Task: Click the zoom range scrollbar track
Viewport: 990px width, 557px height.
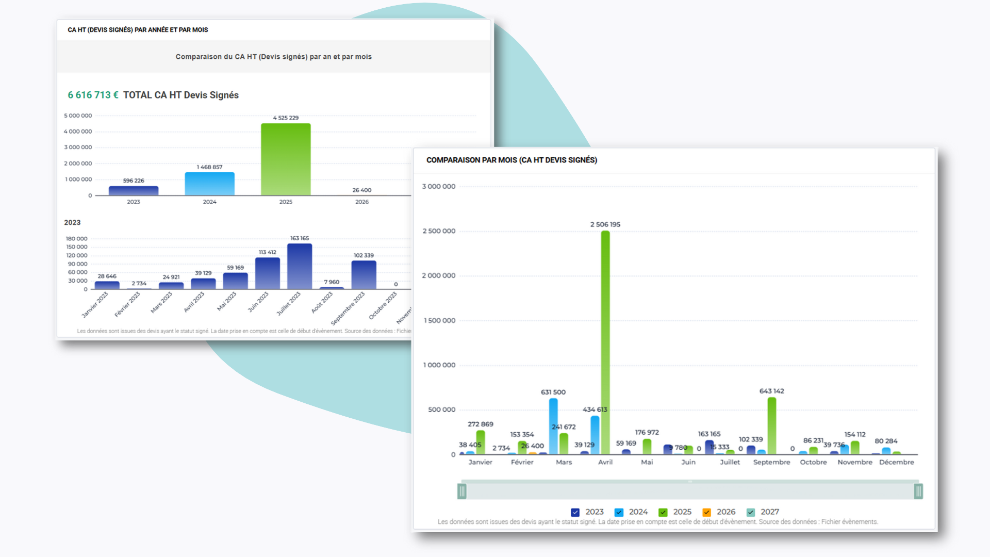Action: [x=690, y=492]
